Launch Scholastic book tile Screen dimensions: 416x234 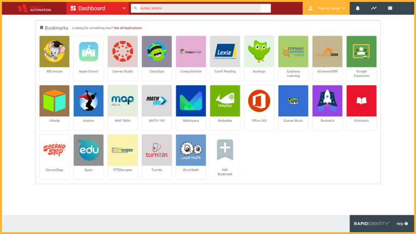click(x=361, y=107)
